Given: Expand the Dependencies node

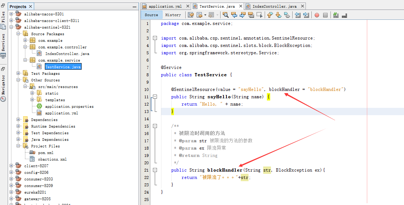Looking at the screenshot, I should (x=18, y=120).
